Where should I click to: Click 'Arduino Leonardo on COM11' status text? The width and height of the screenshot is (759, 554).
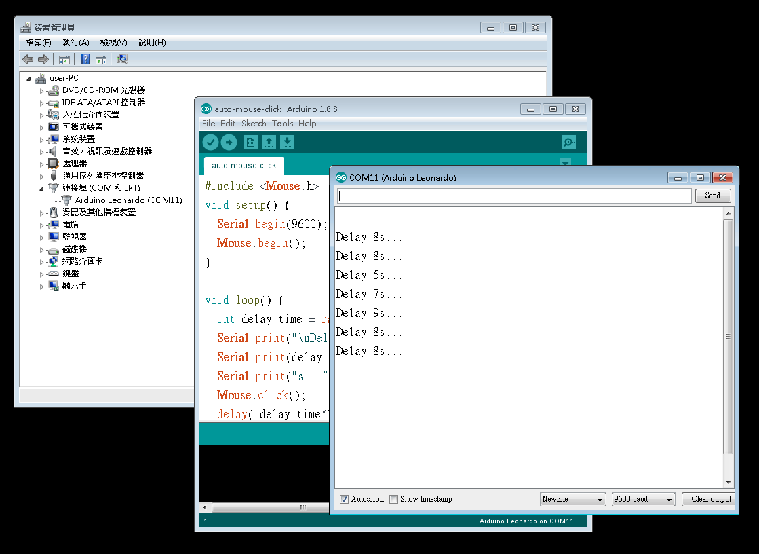(526, 521)
